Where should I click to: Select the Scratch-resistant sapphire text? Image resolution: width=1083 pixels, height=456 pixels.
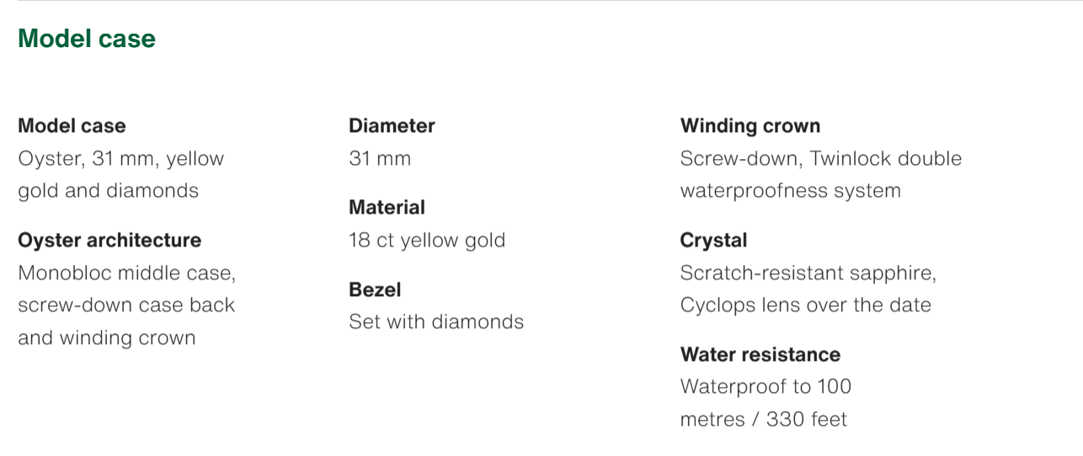pyautogui.click(x=808, y=273)
